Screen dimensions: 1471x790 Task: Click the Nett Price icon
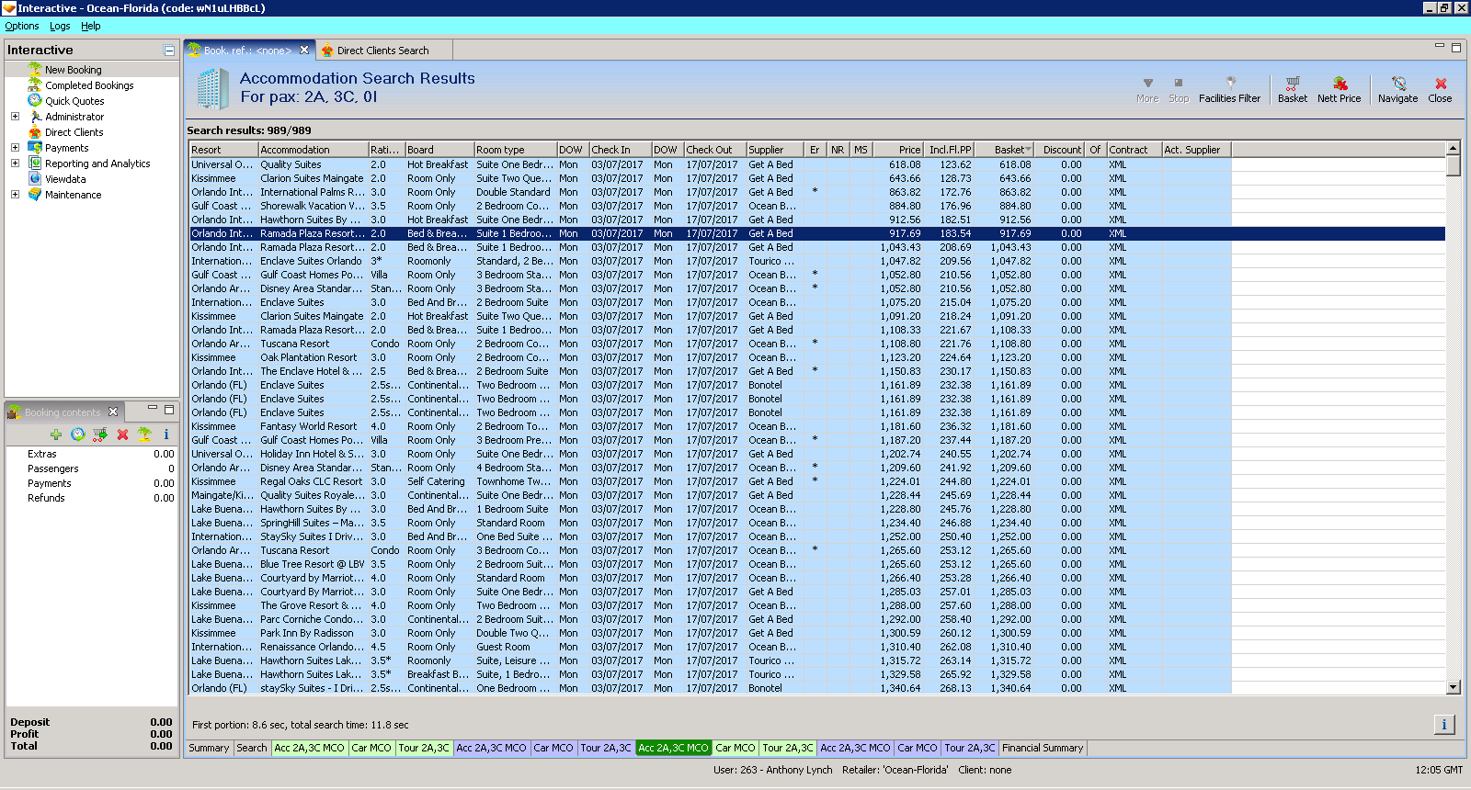(x=1339, y=85)
